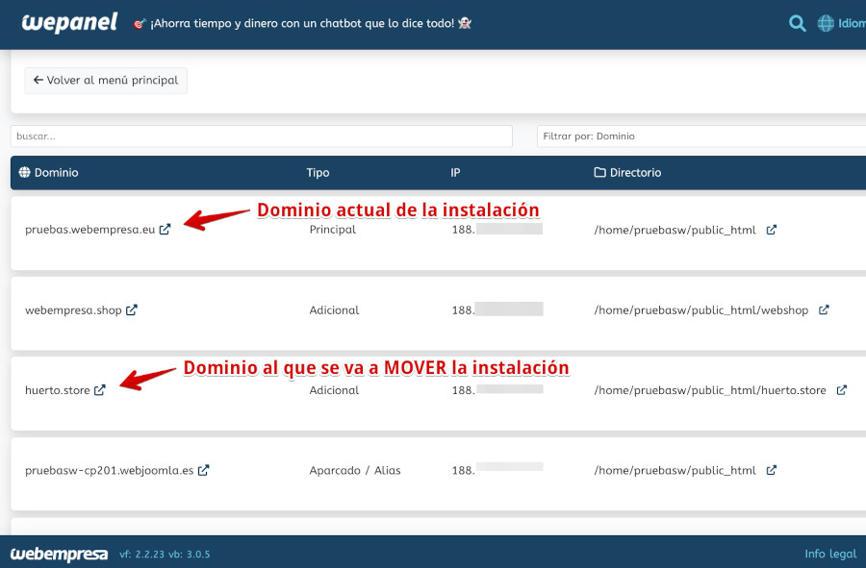
Task: Click Principal type in first row
Action: [x=333, y=230]
